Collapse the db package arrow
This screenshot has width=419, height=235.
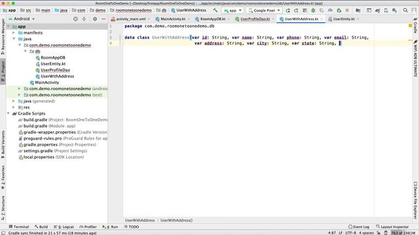click(x=26, y=51)
